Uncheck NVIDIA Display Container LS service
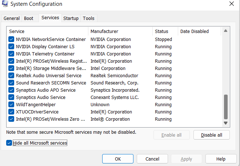This screenshot has width=240, height=166. click(11, 46)
